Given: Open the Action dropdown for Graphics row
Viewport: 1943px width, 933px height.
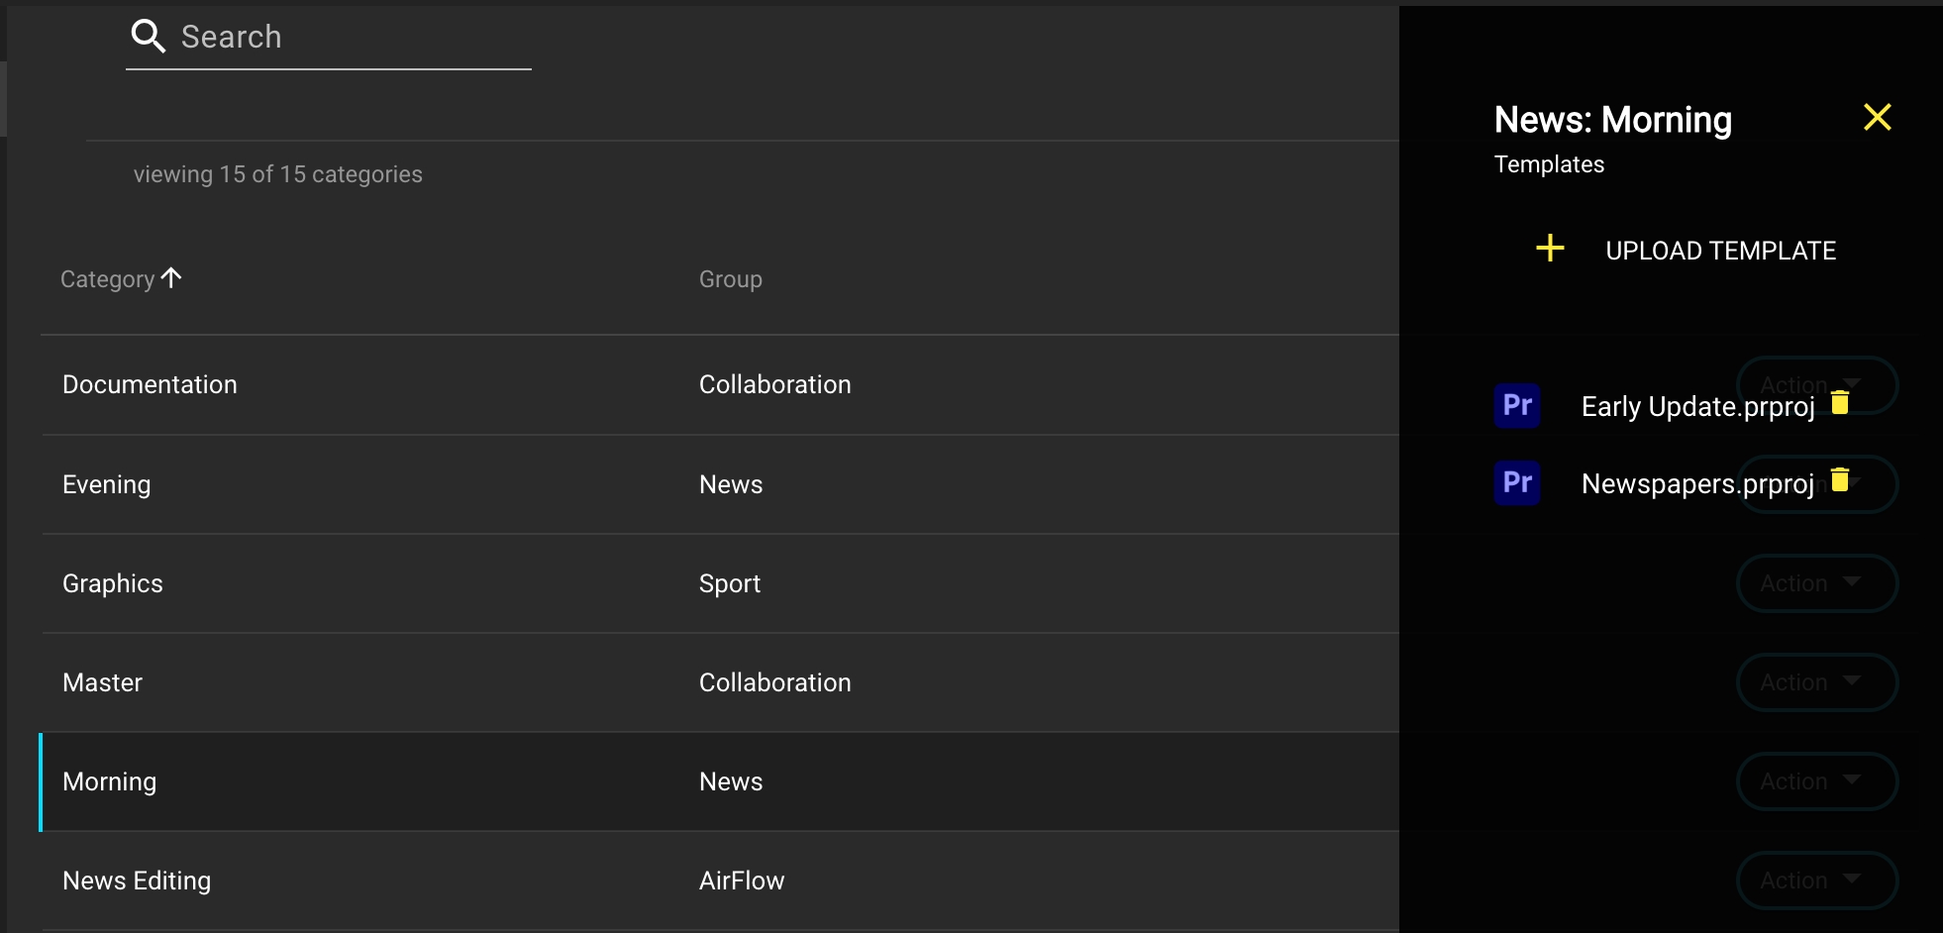Looking at the screenshot, I should [x=1816, y=583].
